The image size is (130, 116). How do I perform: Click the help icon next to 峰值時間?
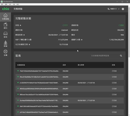click(x=24, y=35)
